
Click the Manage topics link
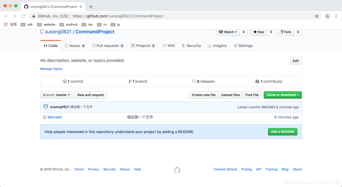(51, 69)
